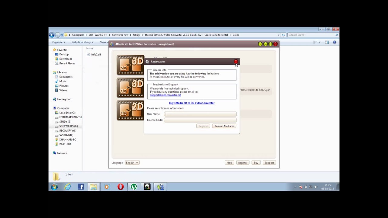Image resolution: width=388 pixels, height=218 pixels.
Task: Select the 3D to 2D conversion icon
Action: coord(131,111)
